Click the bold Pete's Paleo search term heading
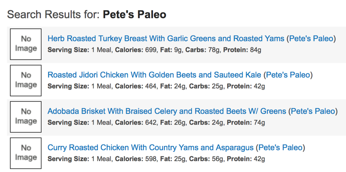 pos(134,15)
